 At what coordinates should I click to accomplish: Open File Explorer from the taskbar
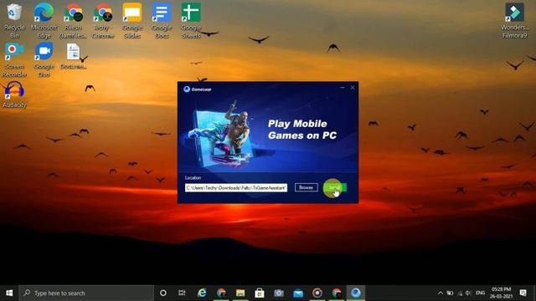pos(240,293)
